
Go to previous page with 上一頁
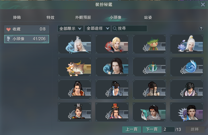pos(132,129)
